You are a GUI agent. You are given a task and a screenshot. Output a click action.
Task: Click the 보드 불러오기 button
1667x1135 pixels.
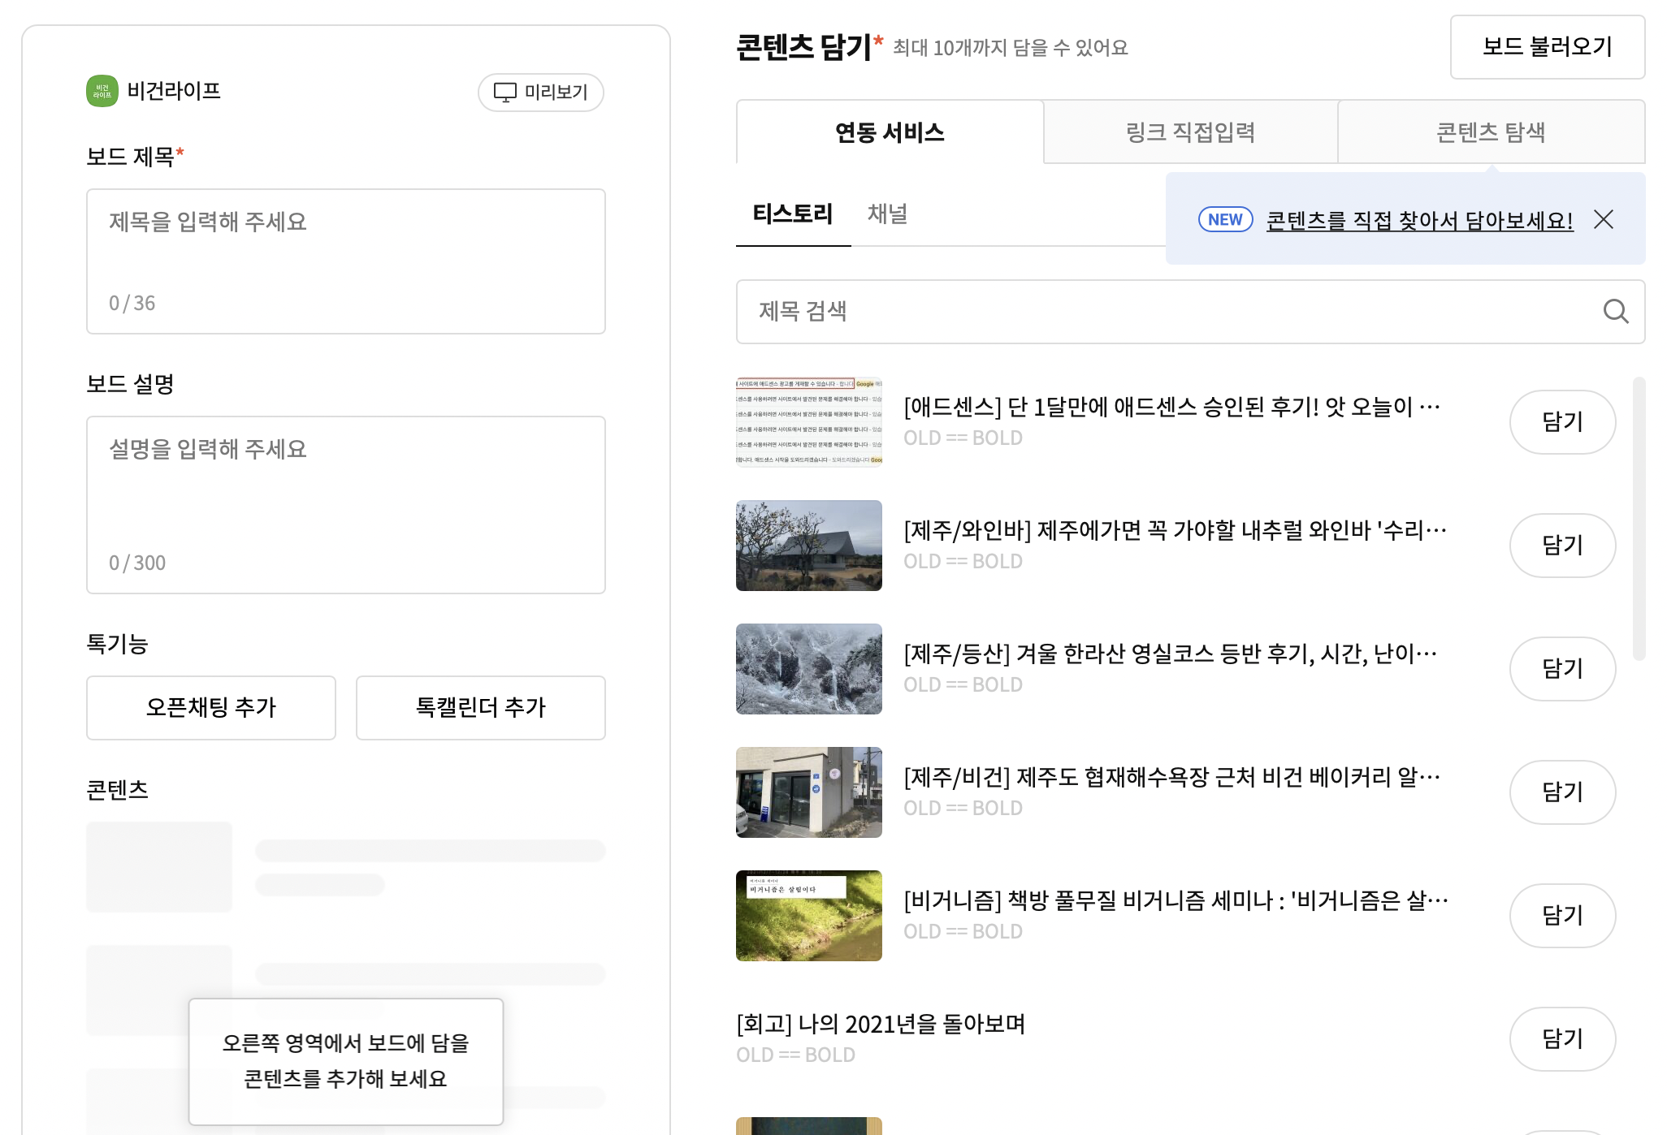[x=1548, y=46]
